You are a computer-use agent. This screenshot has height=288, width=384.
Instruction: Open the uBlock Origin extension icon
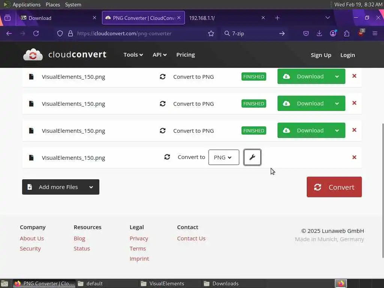[361, 33]
